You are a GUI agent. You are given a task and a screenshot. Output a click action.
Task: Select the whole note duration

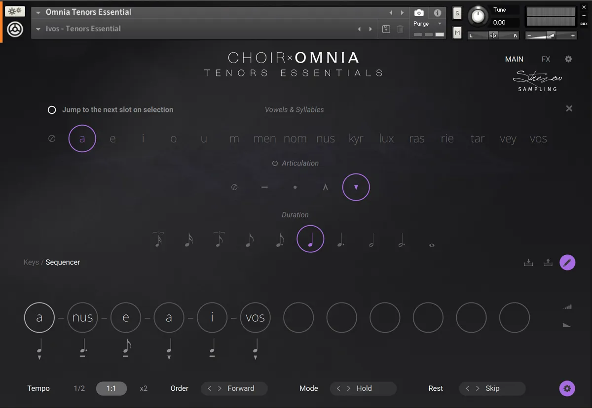(x=432, y=244)
